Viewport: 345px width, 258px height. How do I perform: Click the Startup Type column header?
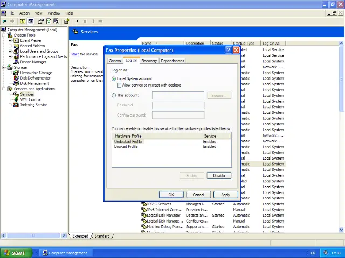tap(246, 43)
